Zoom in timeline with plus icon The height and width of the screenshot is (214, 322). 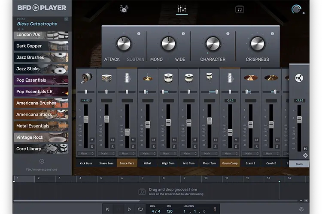(x=306, y=201)
